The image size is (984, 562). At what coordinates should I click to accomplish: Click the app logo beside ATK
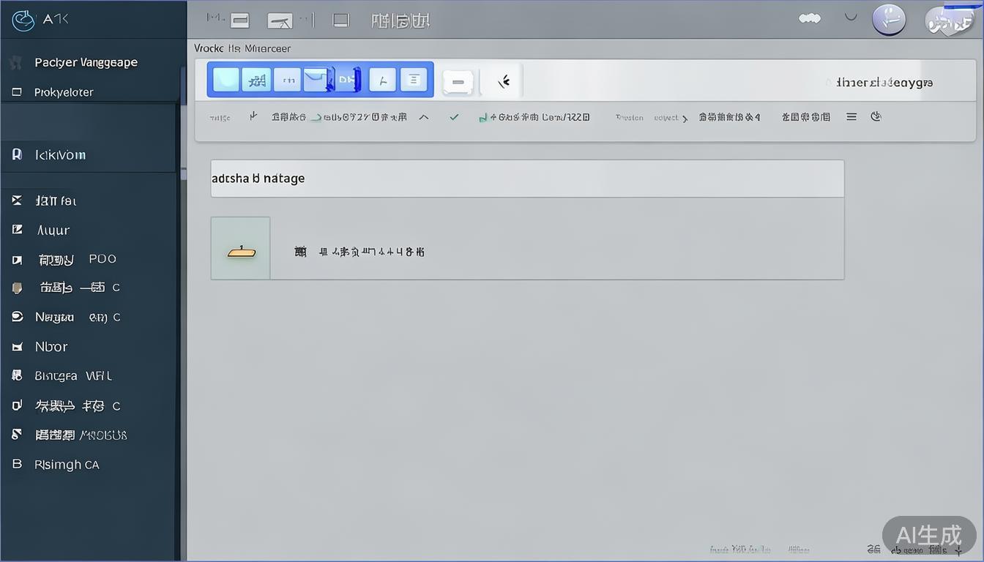pyautogui.click(x=23, y=20)
